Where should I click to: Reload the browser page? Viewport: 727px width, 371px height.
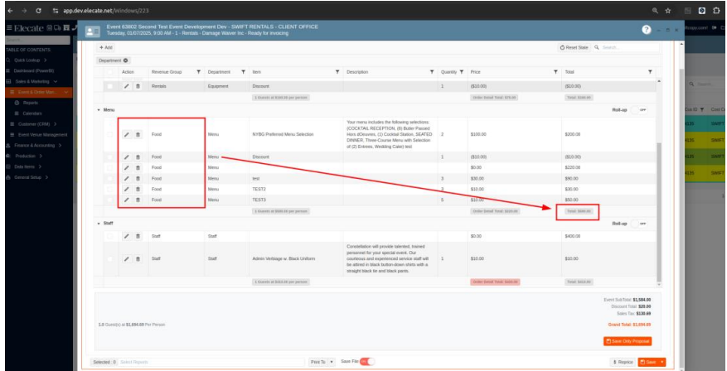(x=39, y=10)
